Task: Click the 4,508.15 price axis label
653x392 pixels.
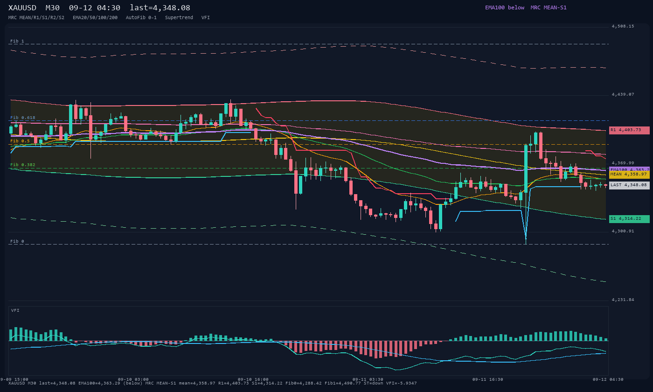Action: 623,27
